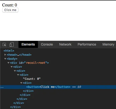Collapse the div directly above "Count: 0"
The image size is (116, 109).
point(18,75)
